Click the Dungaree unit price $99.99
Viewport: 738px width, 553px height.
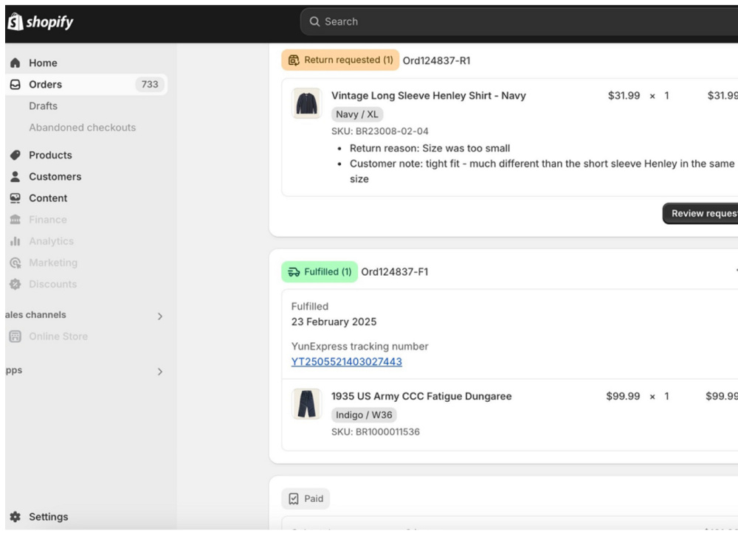pyautogui.click(x=623, y=396)
